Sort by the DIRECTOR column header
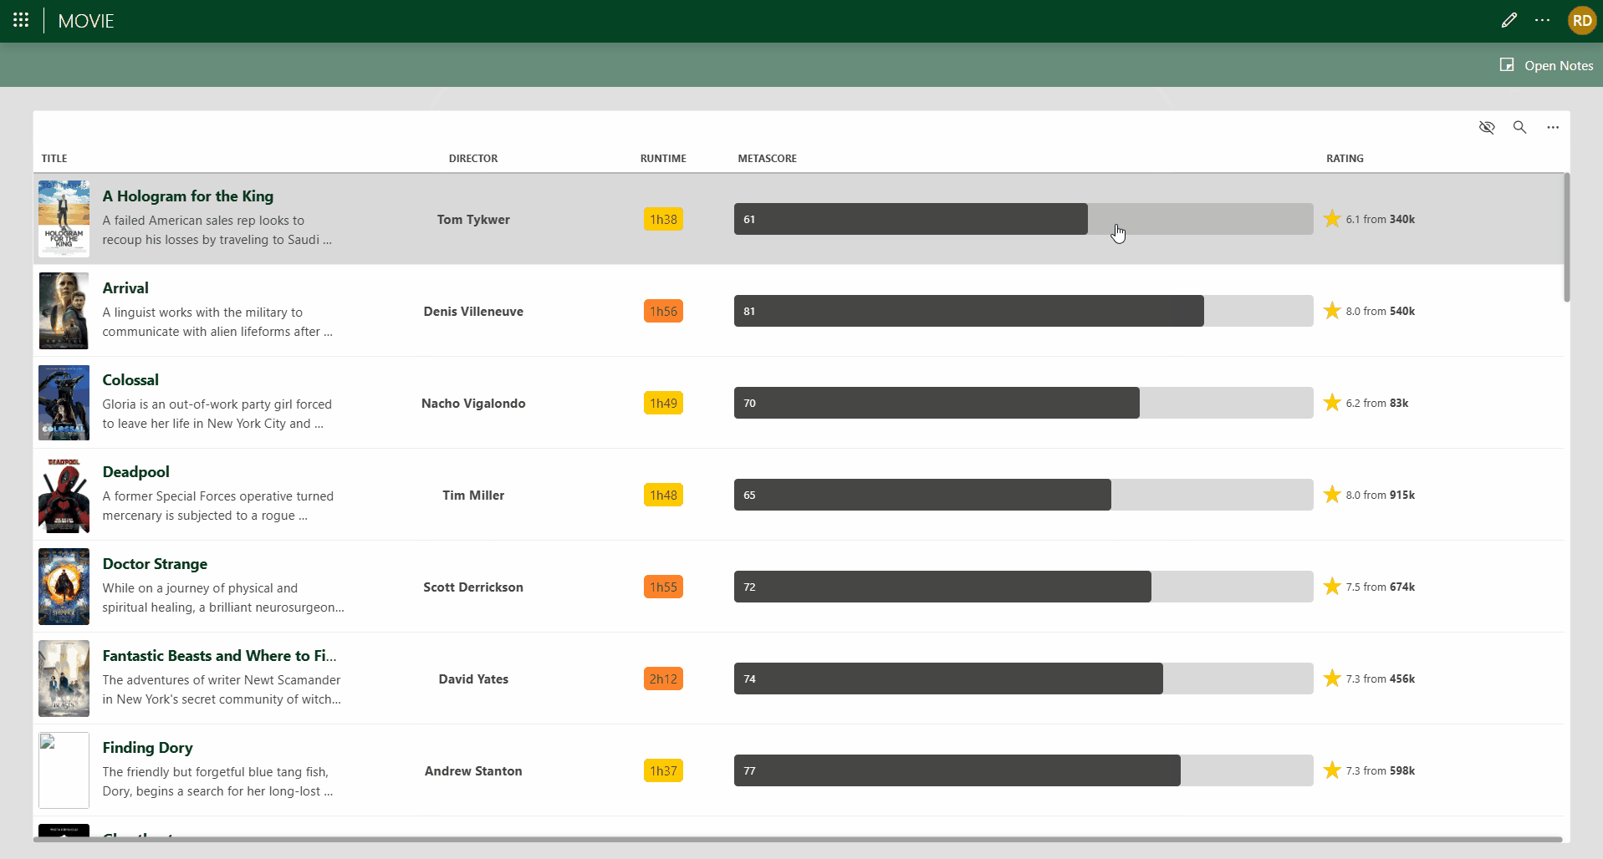Screen dimensions: 1603x859 [473, 158]
